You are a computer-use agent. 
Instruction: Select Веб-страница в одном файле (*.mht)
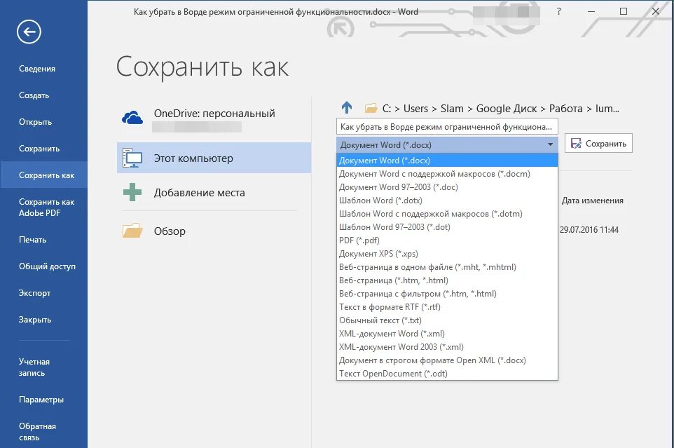(x=447, y=267)
